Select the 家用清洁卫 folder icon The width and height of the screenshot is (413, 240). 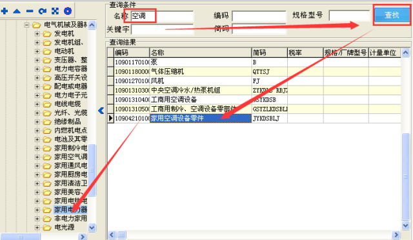47,183
